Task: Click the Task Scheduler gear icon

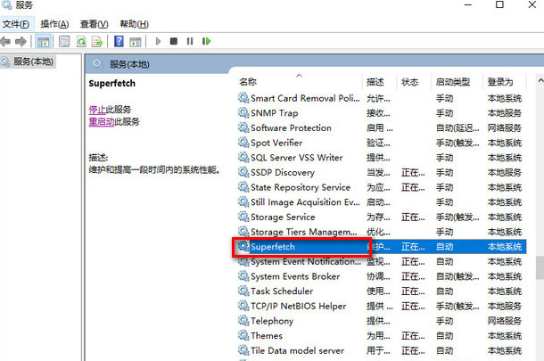Action: click(243, 291)
